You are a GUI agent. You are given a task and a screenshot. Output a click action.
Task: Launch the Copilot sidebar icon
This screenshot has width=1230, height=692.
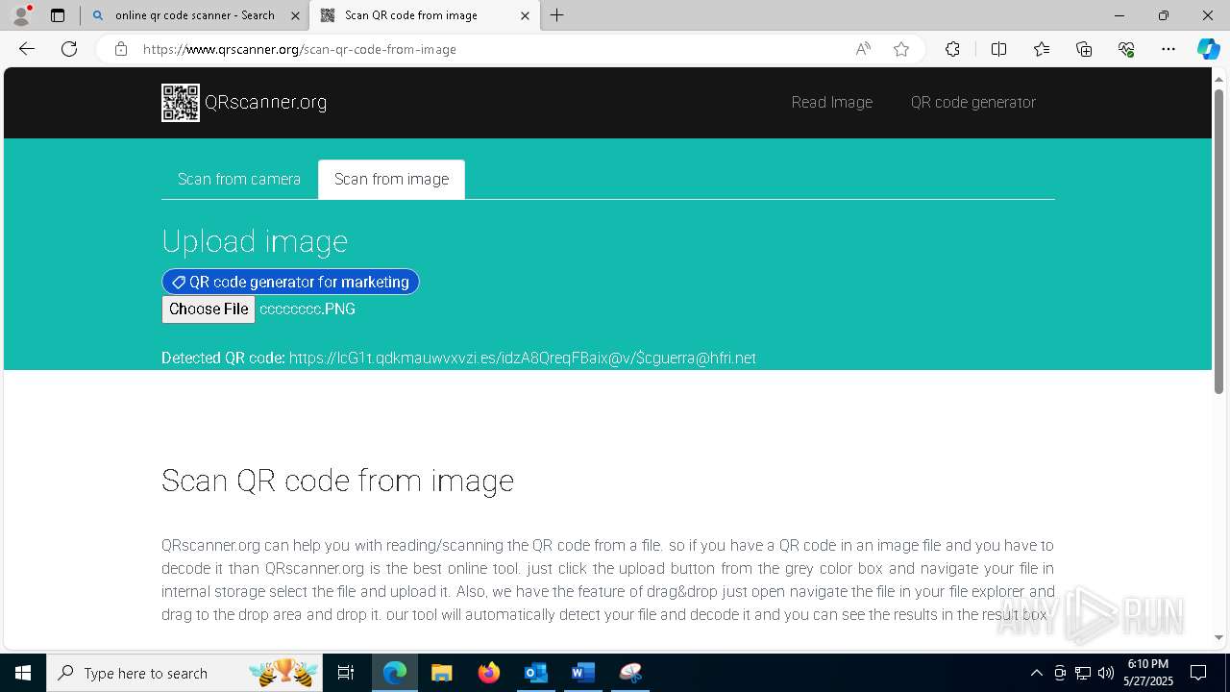point(1208,49)
